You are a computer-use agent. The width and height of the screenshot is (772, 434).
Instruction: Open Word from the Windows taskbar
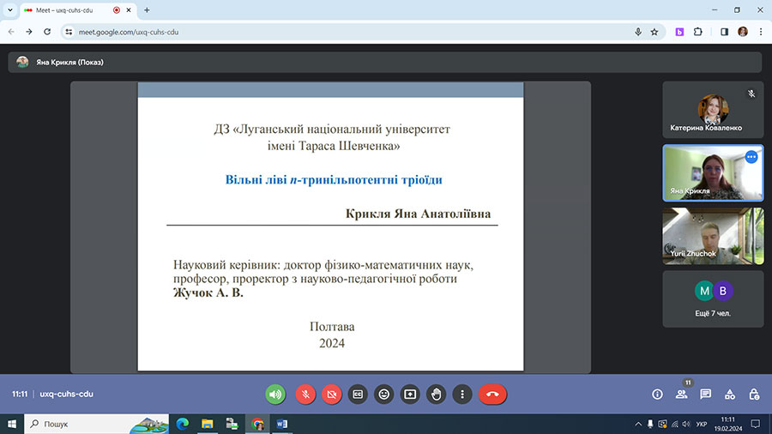click(x=282, y=424)
